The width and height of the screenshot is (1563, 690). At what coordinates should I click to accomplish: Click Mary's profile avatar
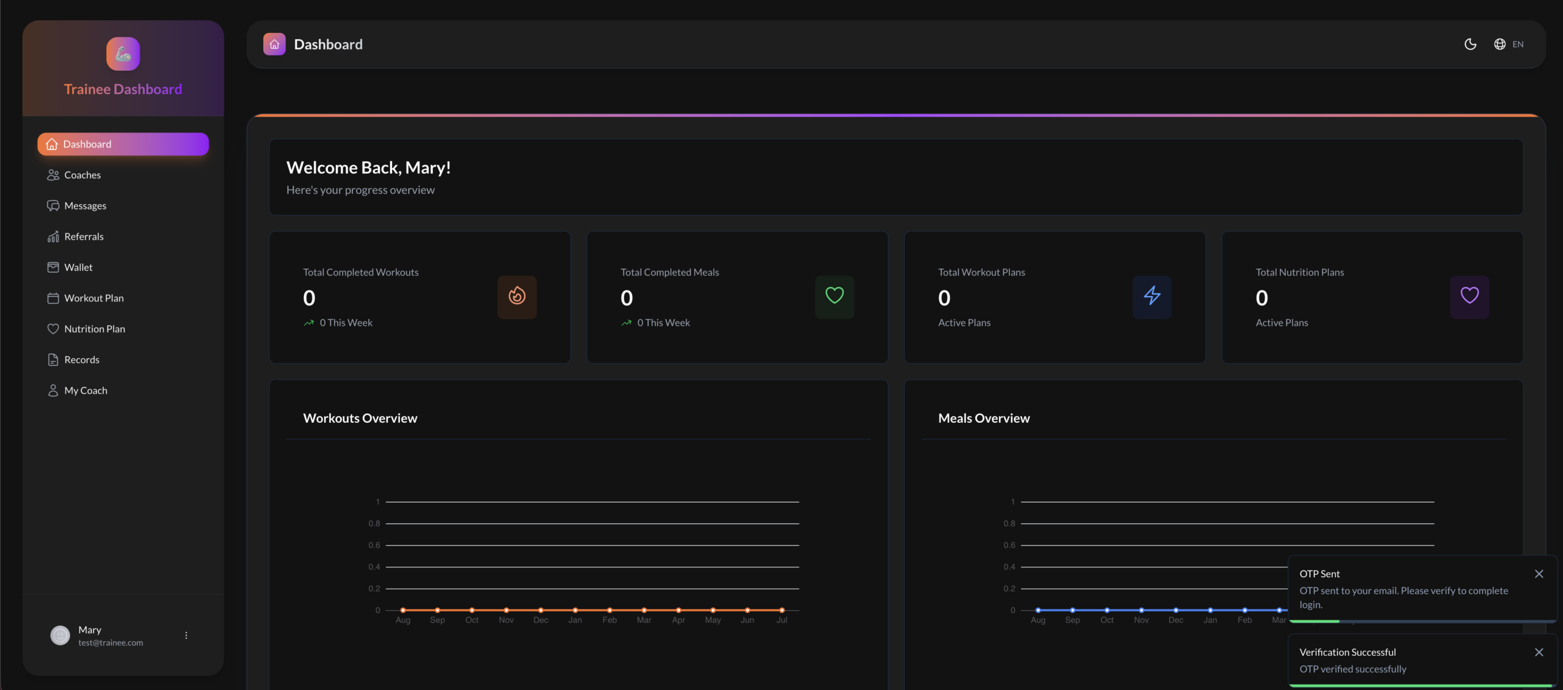pos(60,636)
